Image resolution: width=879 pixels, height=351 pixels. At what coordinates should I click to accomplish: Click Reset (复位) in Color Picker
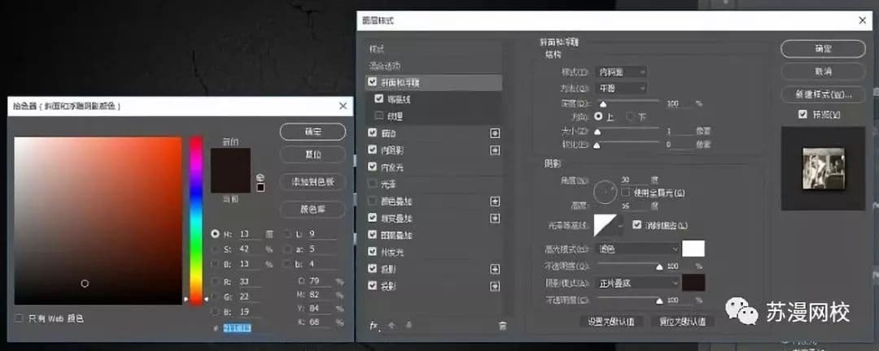coord(313,154)
